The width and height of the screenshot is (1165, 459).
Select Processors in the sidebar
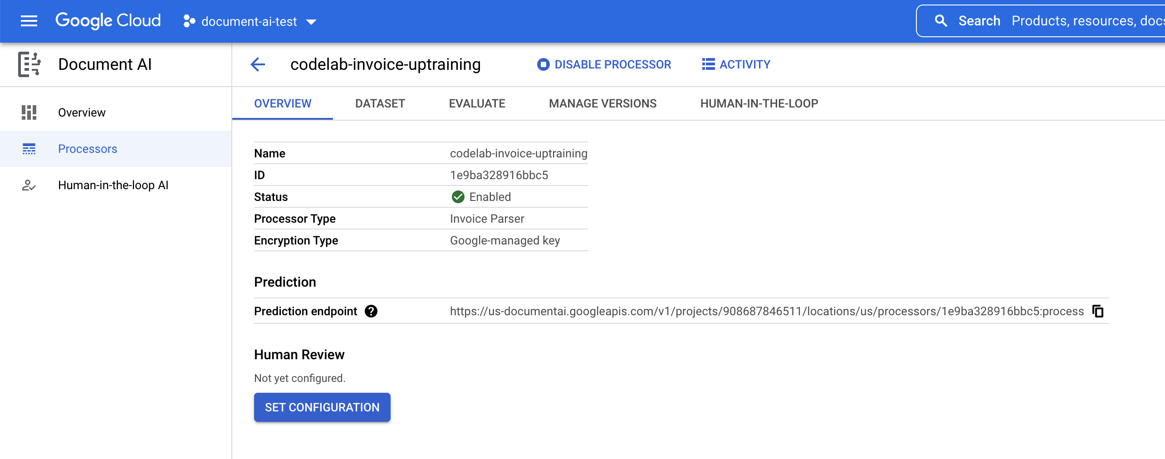87,149
